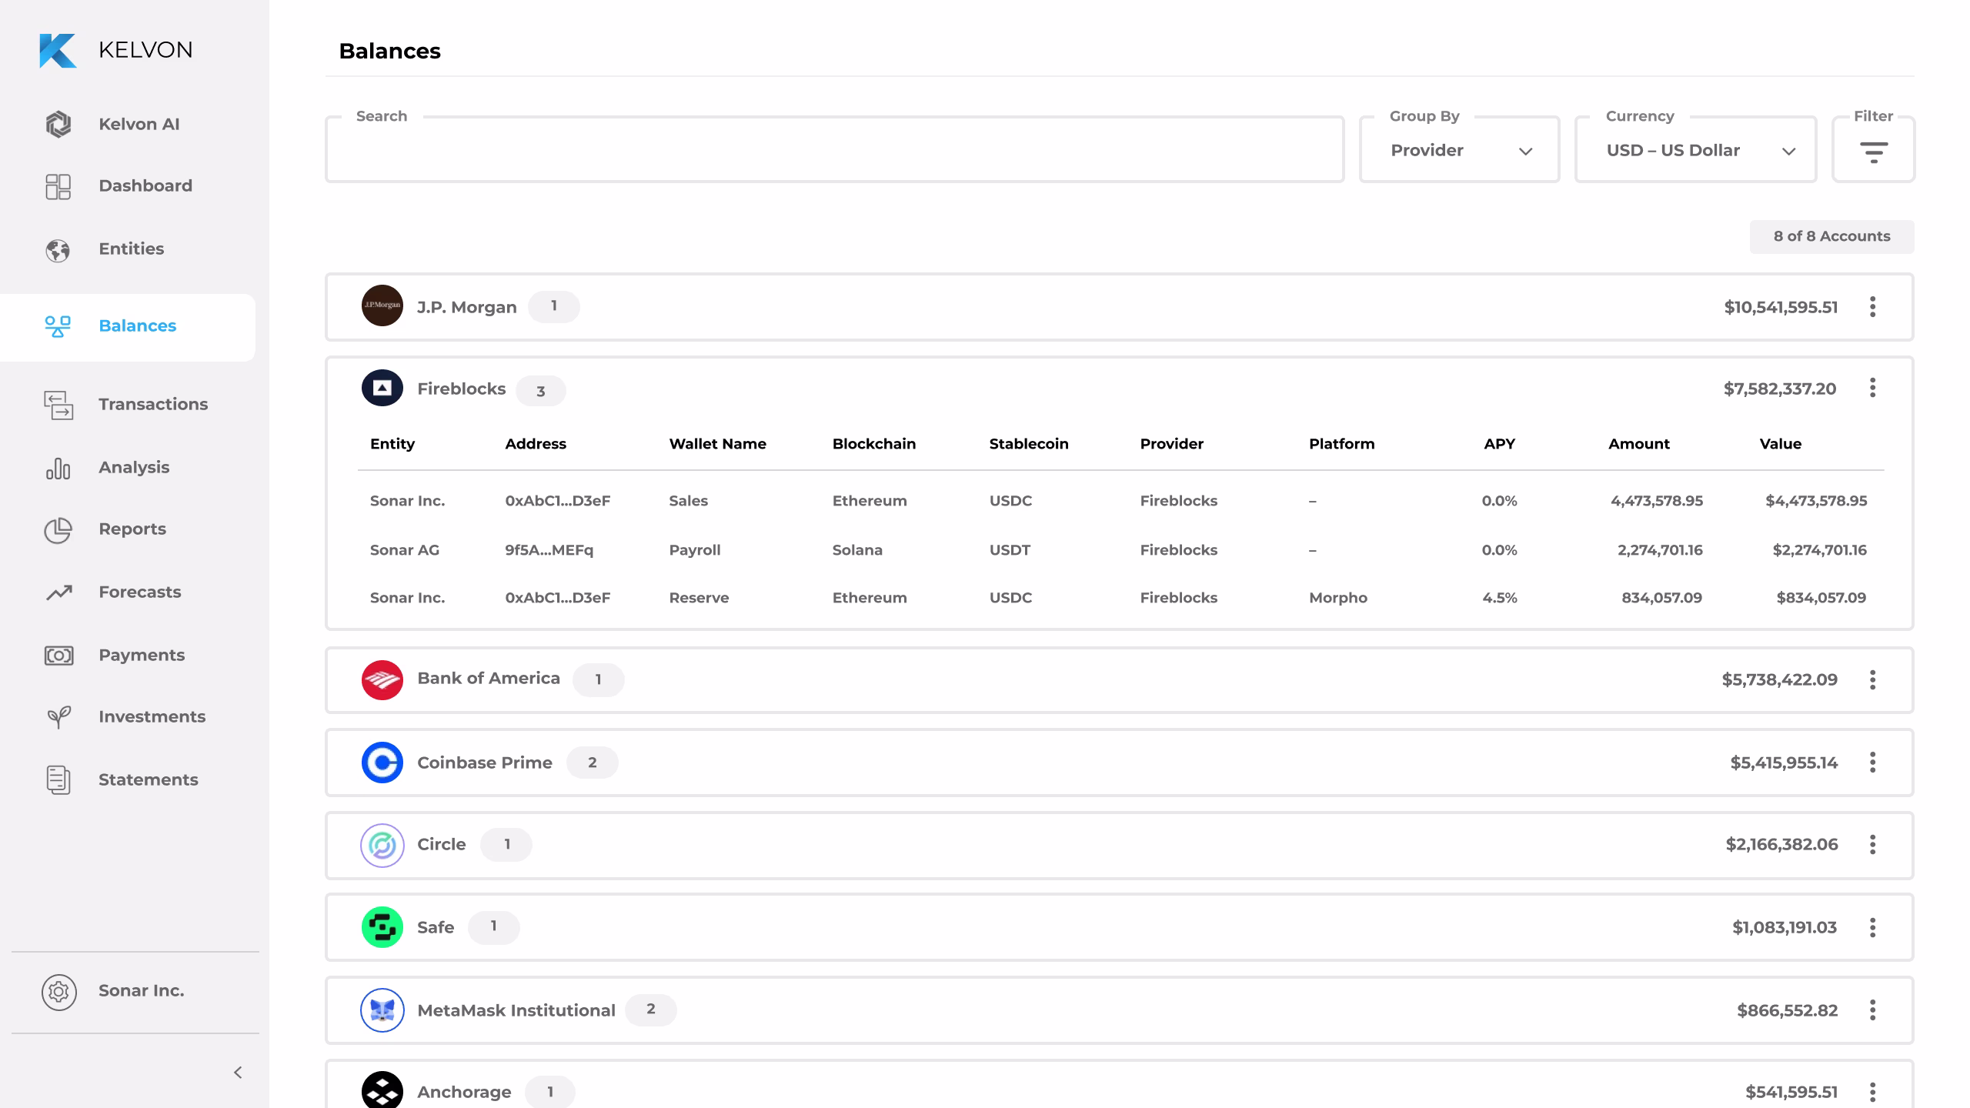1970x1108 pixels.
Task: Expand the Circle provider row
Action: pos(1120,845)
